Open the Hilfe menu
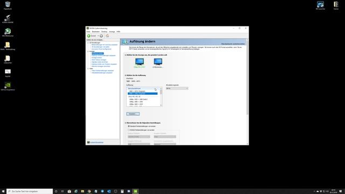Screen dimensions: 345x194 click(119, 32)
